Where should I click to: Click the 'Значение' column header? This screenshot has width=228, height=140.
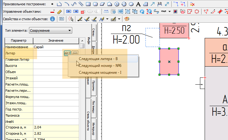[x=56, y=41]
